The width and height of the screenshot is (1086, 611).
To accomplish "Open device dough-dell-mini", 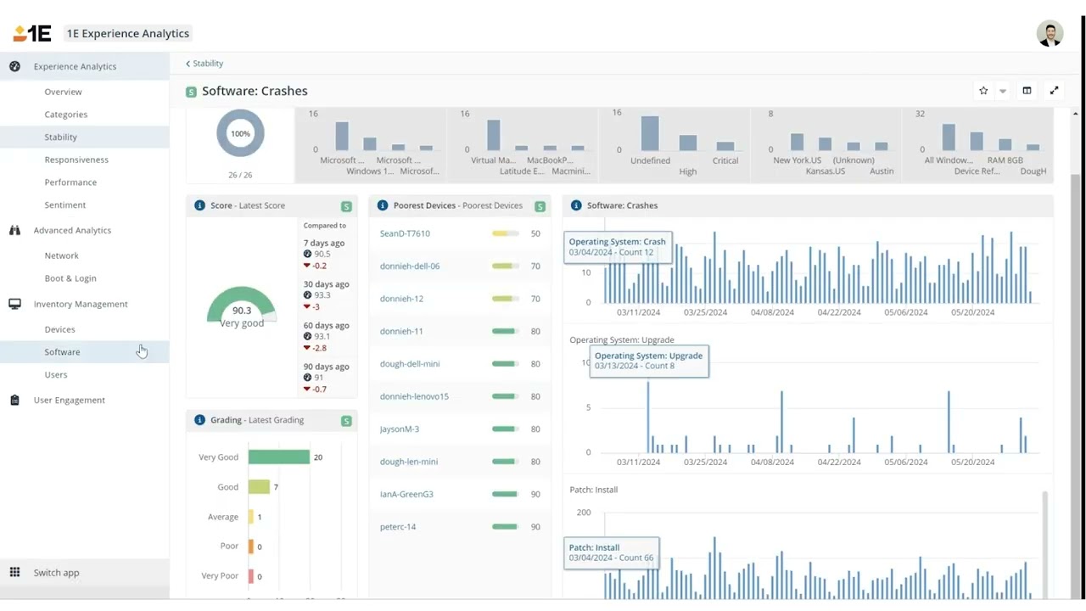I will coord(410,364).
